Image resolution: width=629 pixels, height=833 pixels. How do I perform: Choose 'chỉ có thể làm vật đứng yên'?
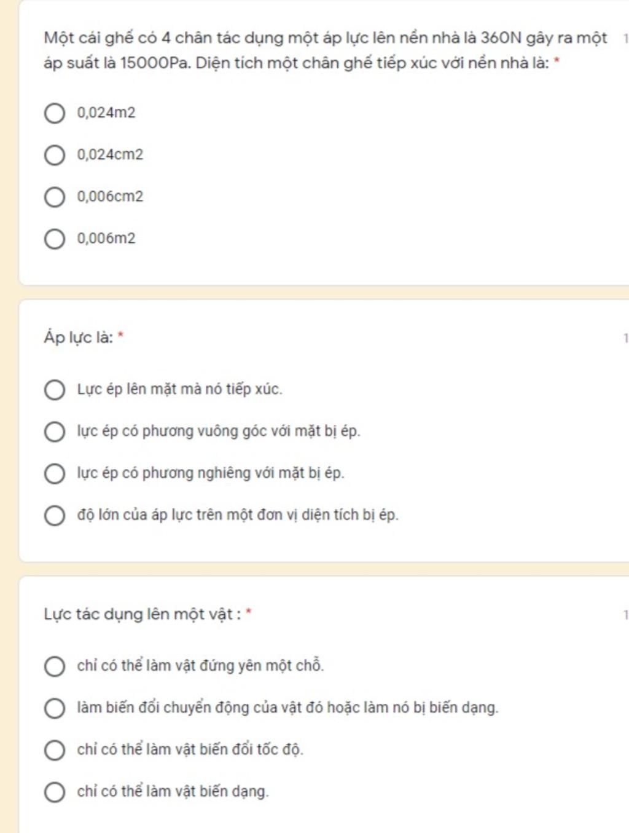point(54,666)
